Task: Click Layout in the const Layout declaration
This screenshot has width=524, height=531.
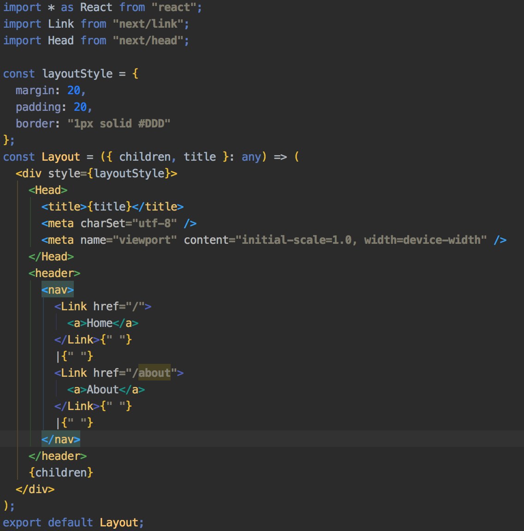Action: click(61, 157)
